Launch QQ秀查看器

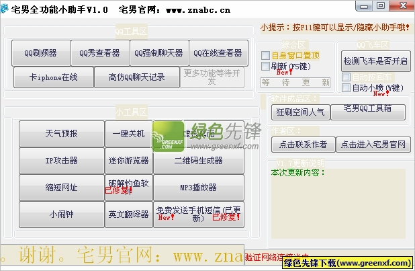pyautogui.click(x=100, y=52)
